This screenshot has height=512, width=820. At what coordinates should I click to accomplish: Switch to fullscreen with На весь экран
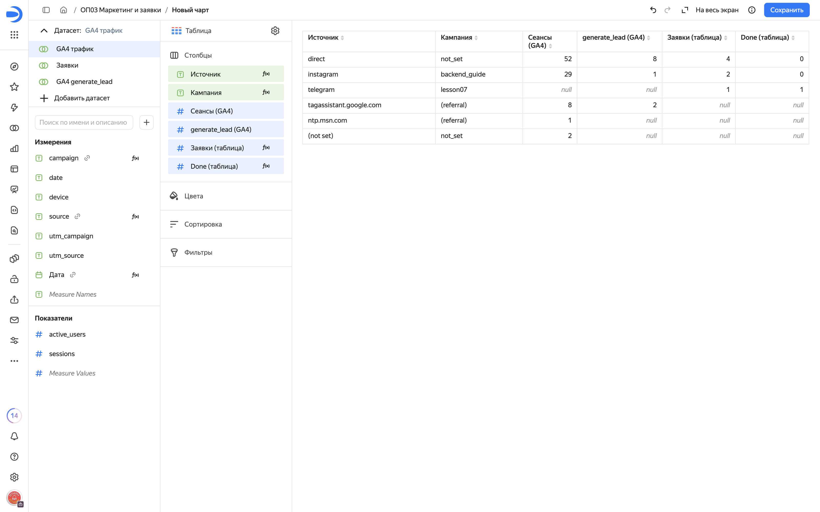[x=710, y=10]
